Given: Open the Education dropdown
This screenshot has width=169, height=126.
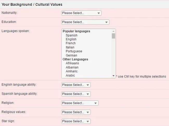Looking at the screenshot, I should [85, 22].
